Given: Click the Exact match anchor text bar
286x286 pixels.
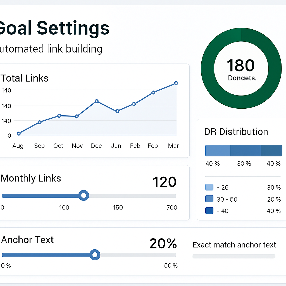Looking at the screenshot, I should (x=234, y=256).
